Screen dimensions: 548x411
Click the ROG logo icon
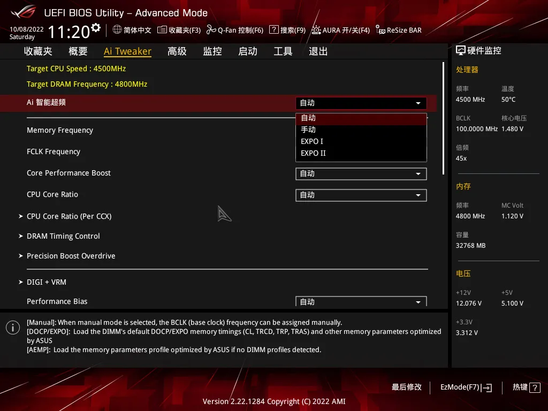click(x=24, y=12)
